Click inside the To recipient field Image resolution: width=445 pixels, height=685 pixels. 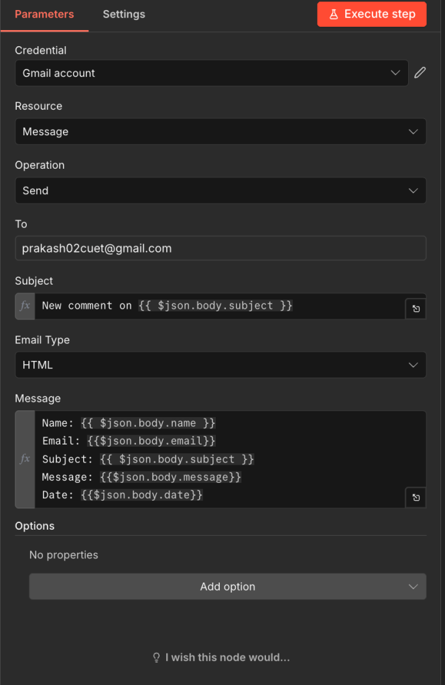(x=221, y=248)
